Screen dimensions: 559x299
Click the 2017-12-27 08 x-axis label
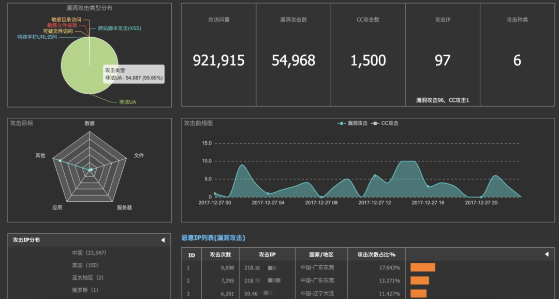321,202
